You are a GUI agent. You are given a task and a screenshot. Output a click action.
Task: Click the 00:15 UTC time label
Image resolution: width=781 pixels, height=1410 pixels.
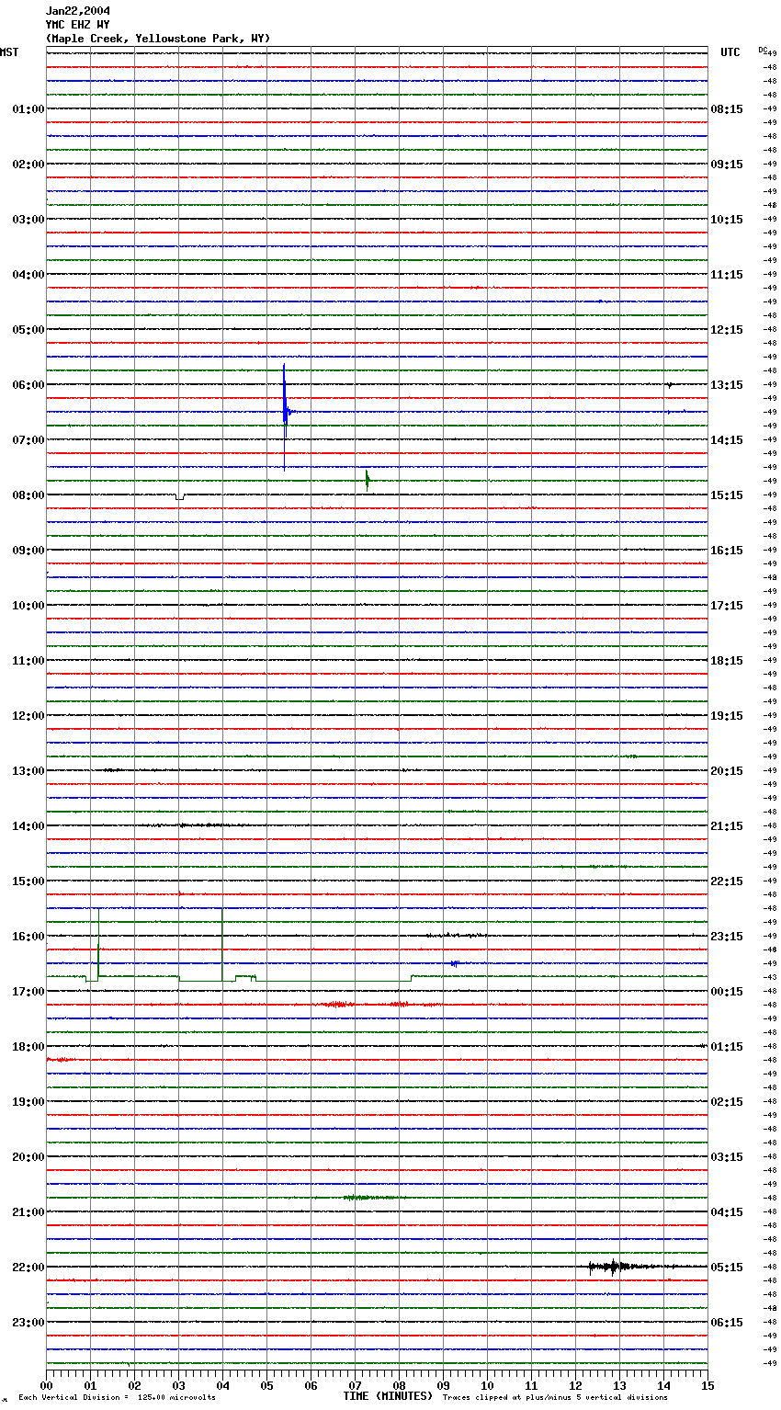click(727, 992)
